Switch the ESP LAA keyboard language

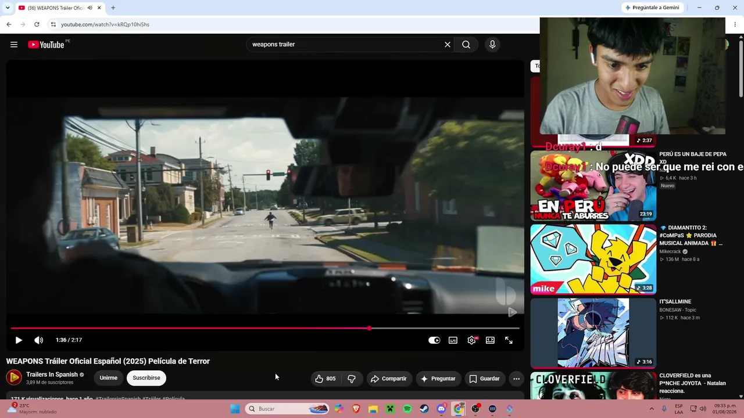point(679,409)
